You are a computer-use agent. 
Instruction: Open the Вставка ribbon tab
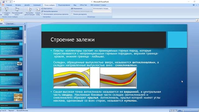coord(18,5)
